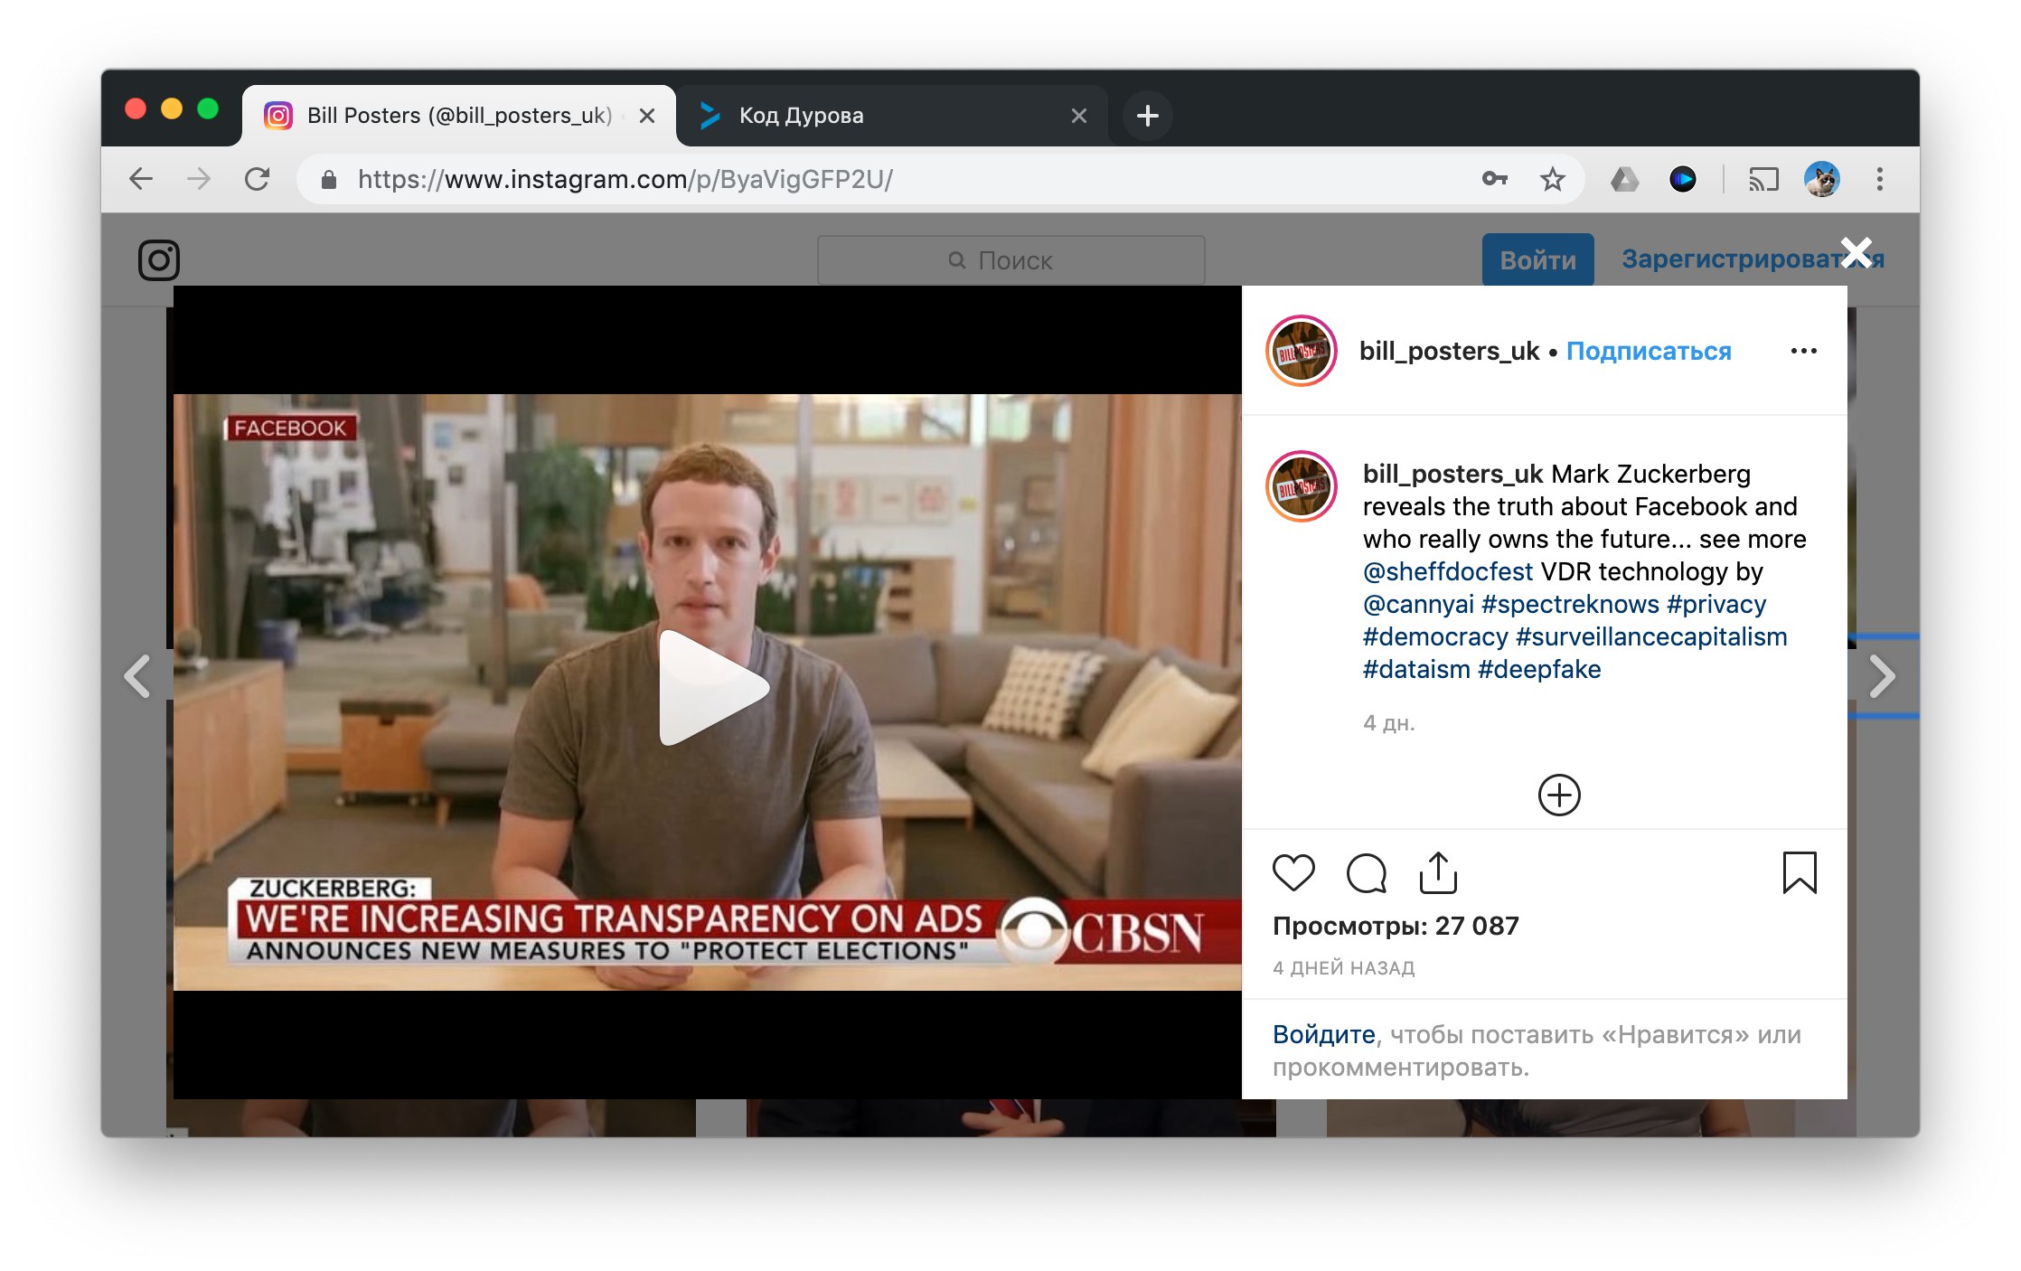The width and height of the screenshot is (2021, 1271).
Task: Go forward in browser history
Action: point(199,179)
